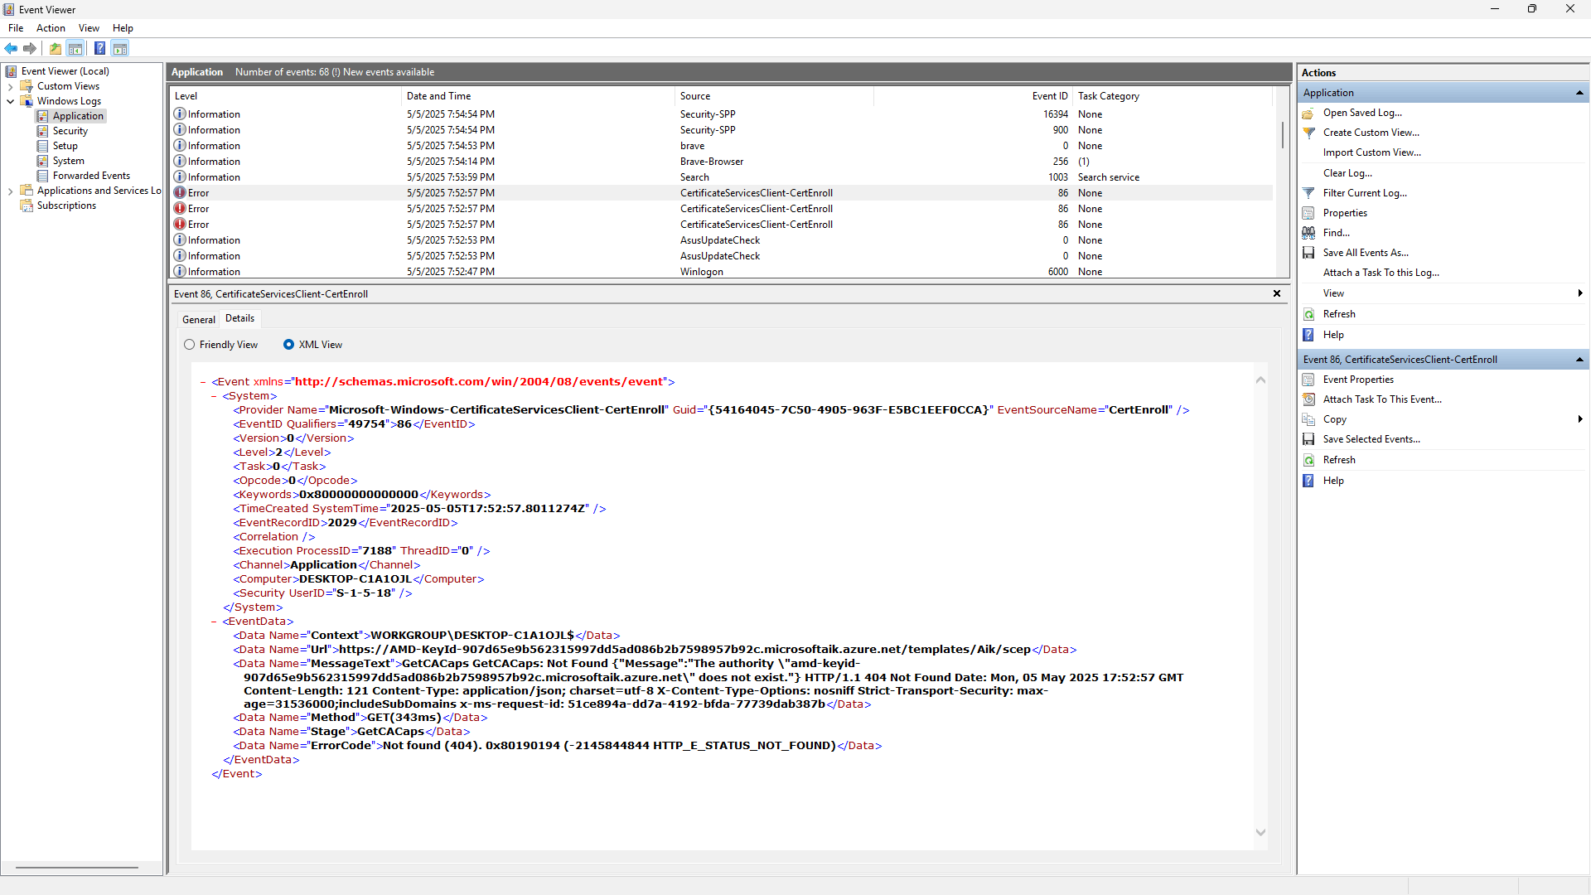
Task: Switch to the General tab
Action: pyautogui.click(x=198, y=319)
